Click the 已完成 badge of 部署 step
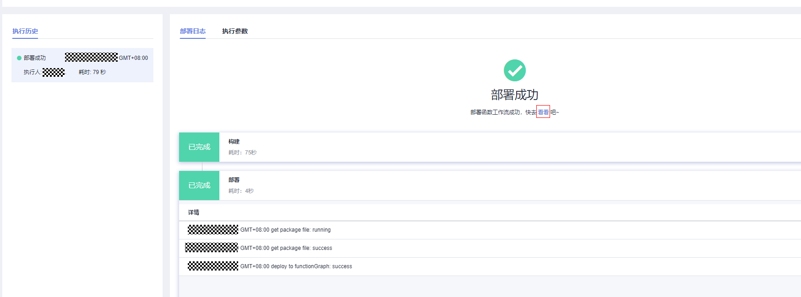This screenshot has height=297, width=801. pyautogui.click(x=199, y=186)
